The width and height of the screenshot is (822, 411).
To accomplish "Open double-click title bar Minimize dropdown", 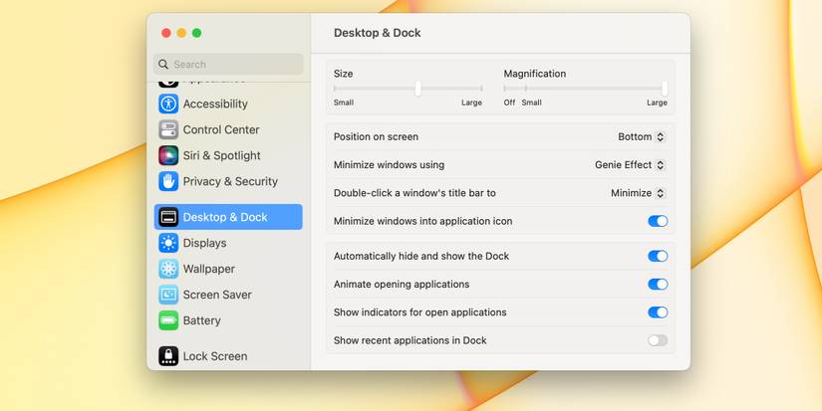I will pos(638,193).
